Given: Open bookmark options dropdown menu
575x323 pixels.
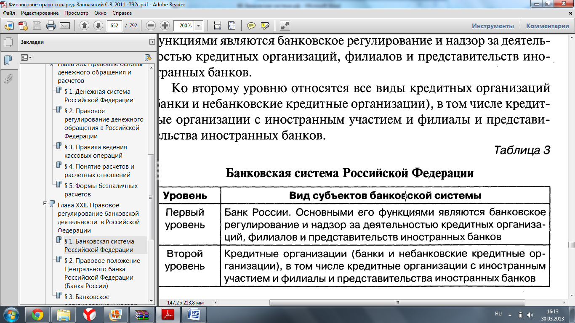Looking at the screenshot, I should coord(26,57).
